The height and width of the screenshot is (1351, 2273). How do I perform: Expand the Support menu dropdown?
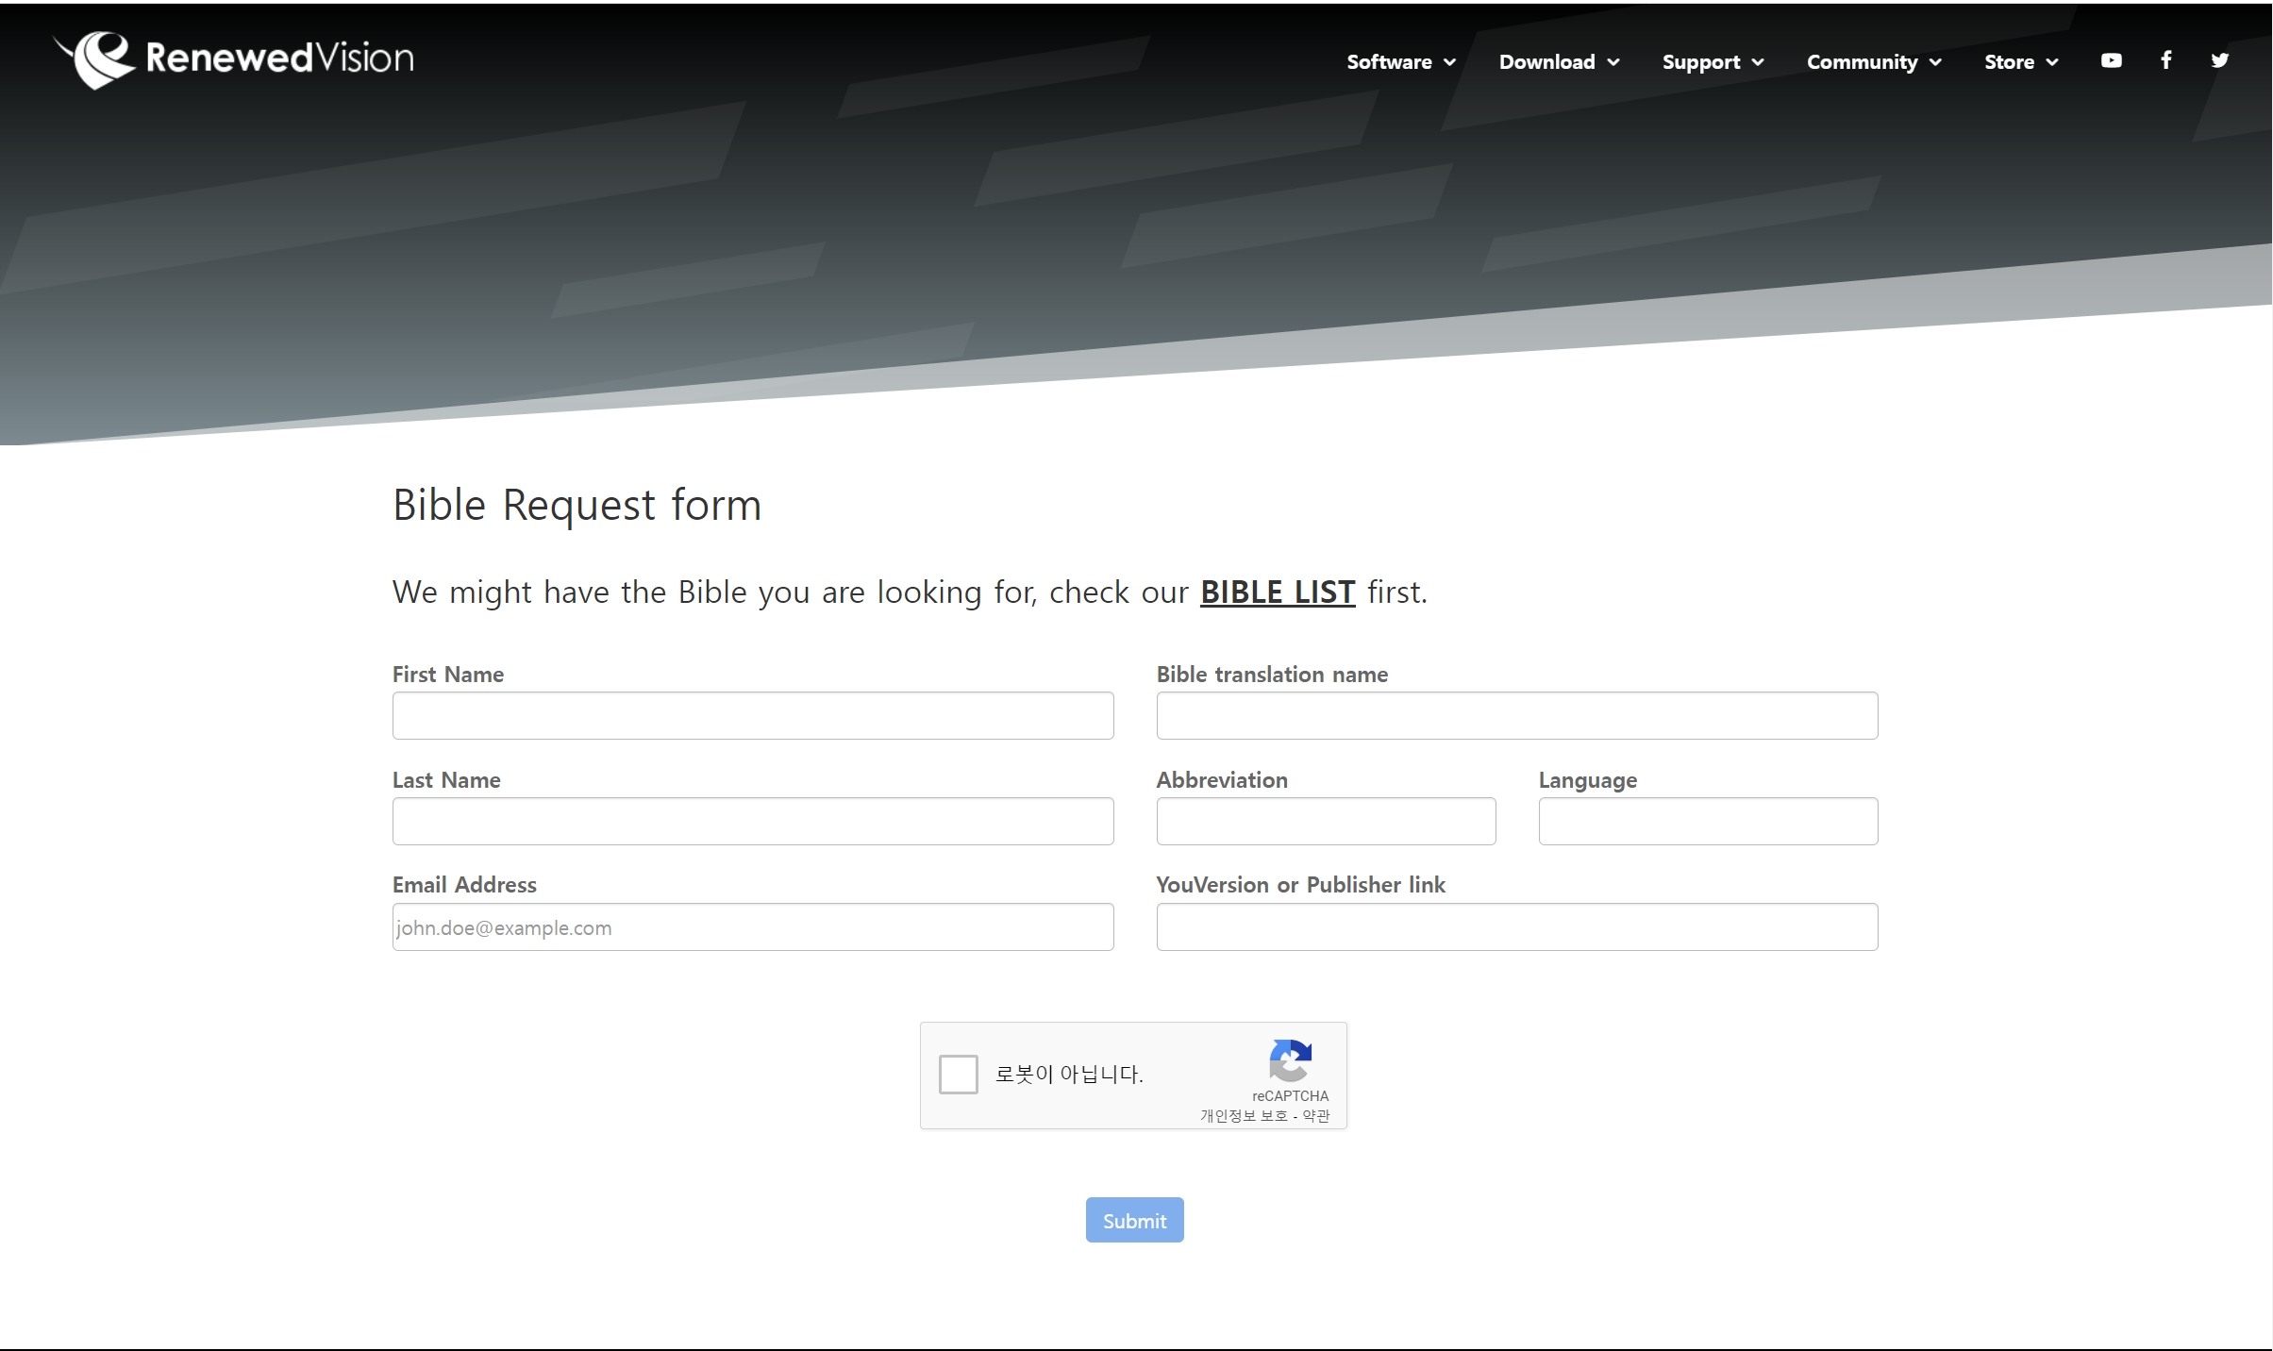click(x=1712, y=62)
